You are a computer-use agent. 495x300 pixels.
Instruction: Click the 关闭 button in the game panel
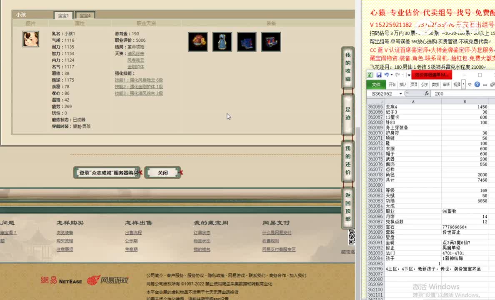pos(163,172)
